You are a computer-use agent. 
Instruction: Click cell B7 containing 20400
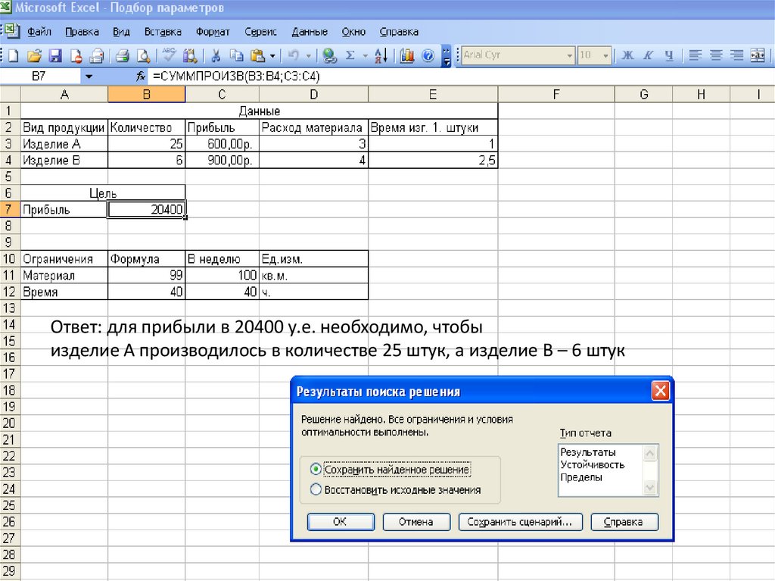click(x=146, y=210)
